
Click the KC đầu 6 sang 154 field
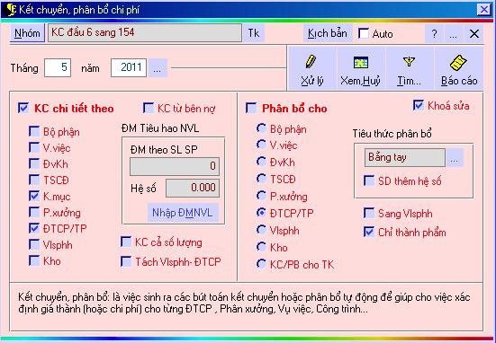(x=145, y=33)
